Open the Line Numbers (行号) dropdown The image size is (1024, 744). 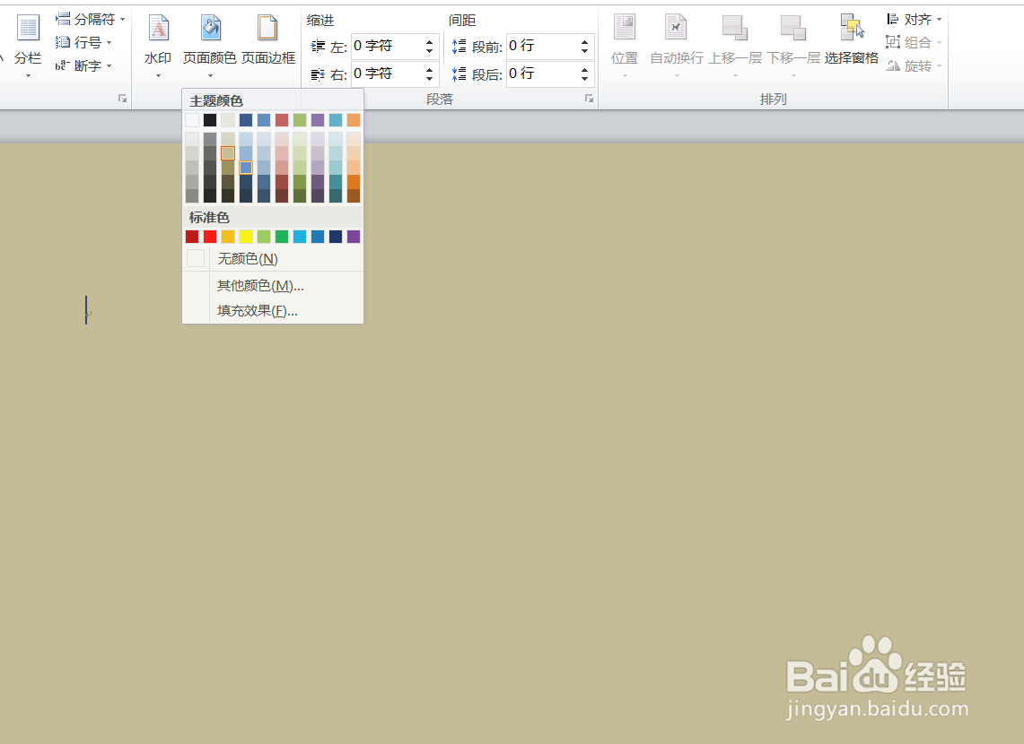pos(83,42)
